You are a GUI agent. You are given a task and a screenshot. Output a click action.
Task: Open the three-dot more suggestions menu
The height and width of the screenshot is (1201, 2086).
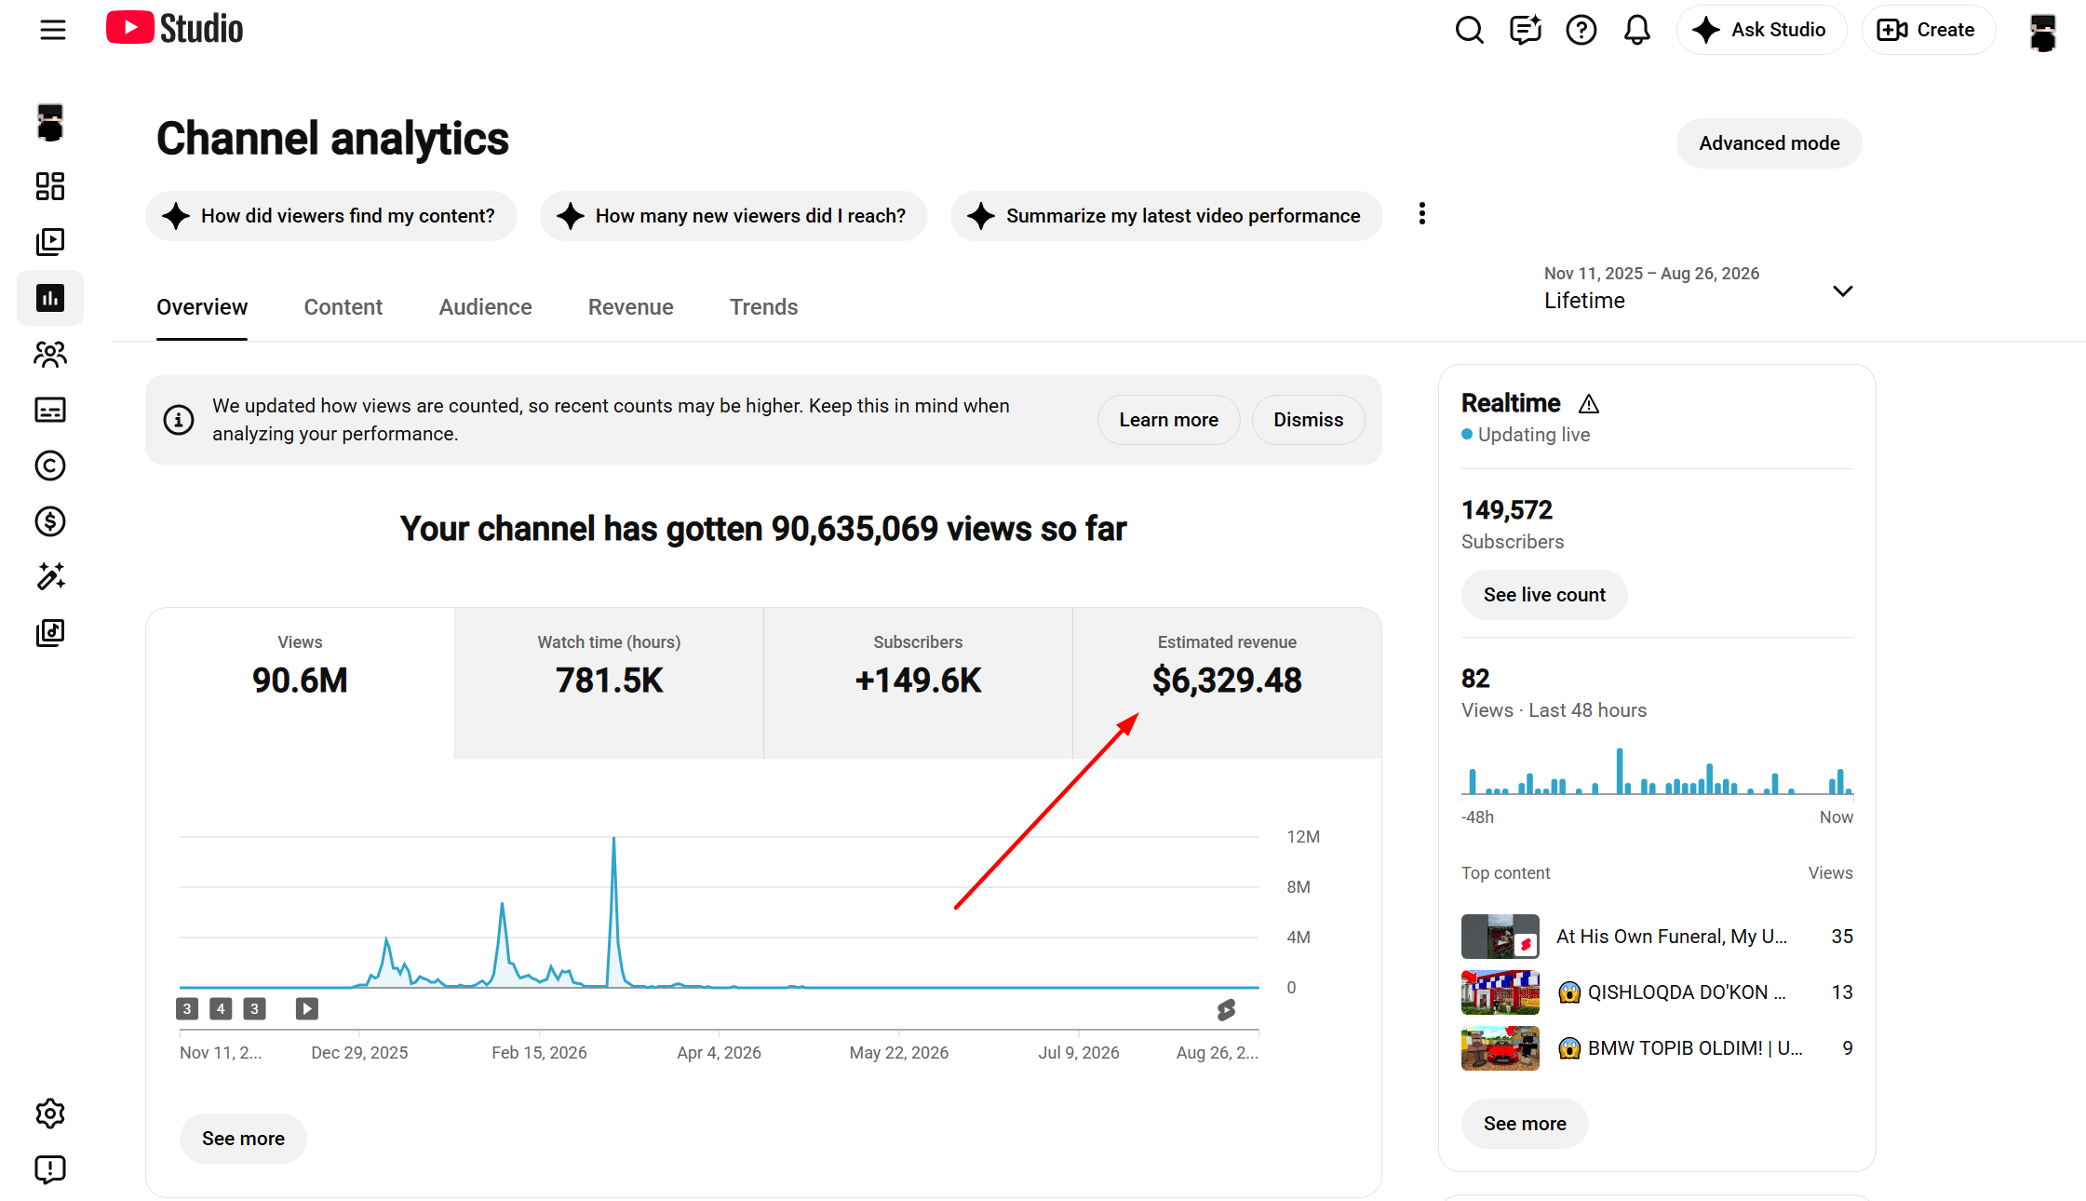1421,214
